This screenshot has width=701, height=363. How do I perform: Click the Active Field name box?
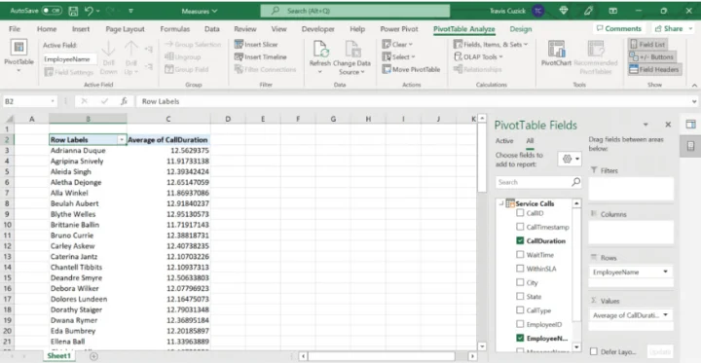(70, 59)
